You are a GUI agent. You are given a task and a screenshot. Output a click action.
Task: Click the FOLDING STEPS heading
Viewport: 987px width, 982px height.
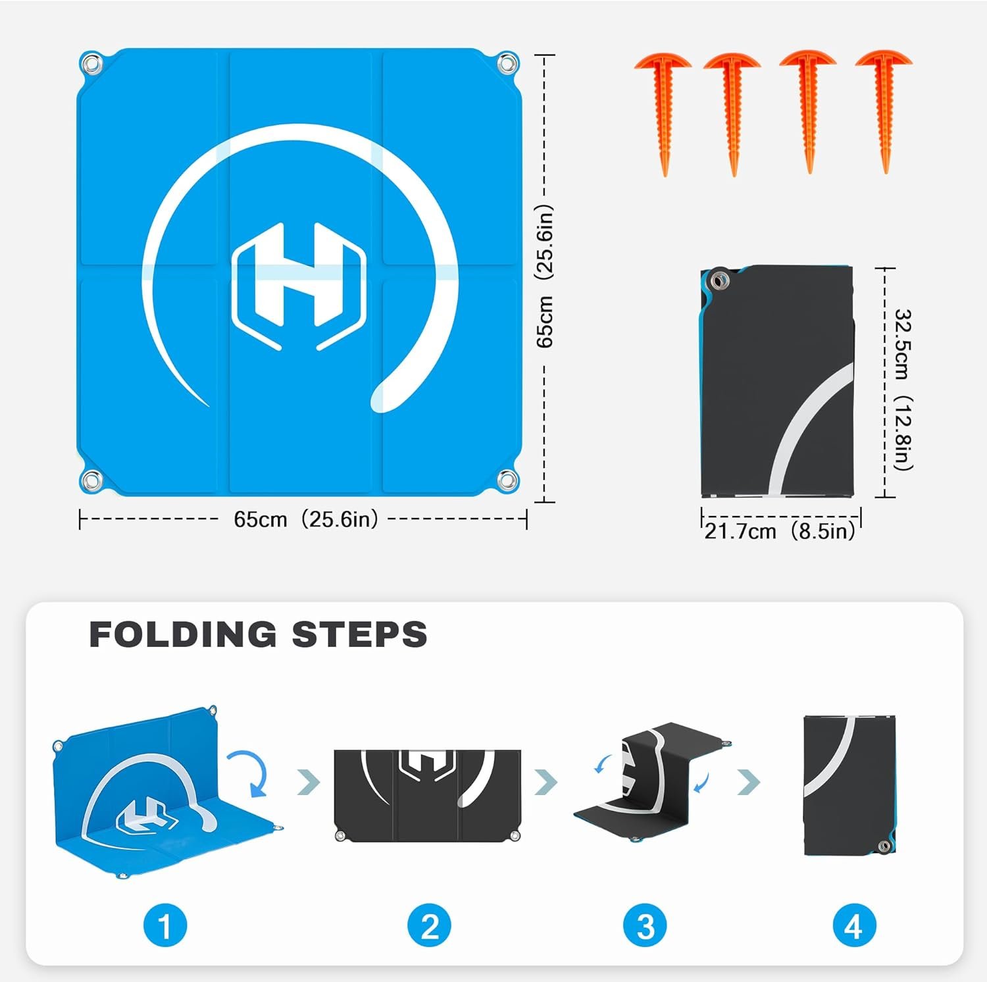[258, 634]
